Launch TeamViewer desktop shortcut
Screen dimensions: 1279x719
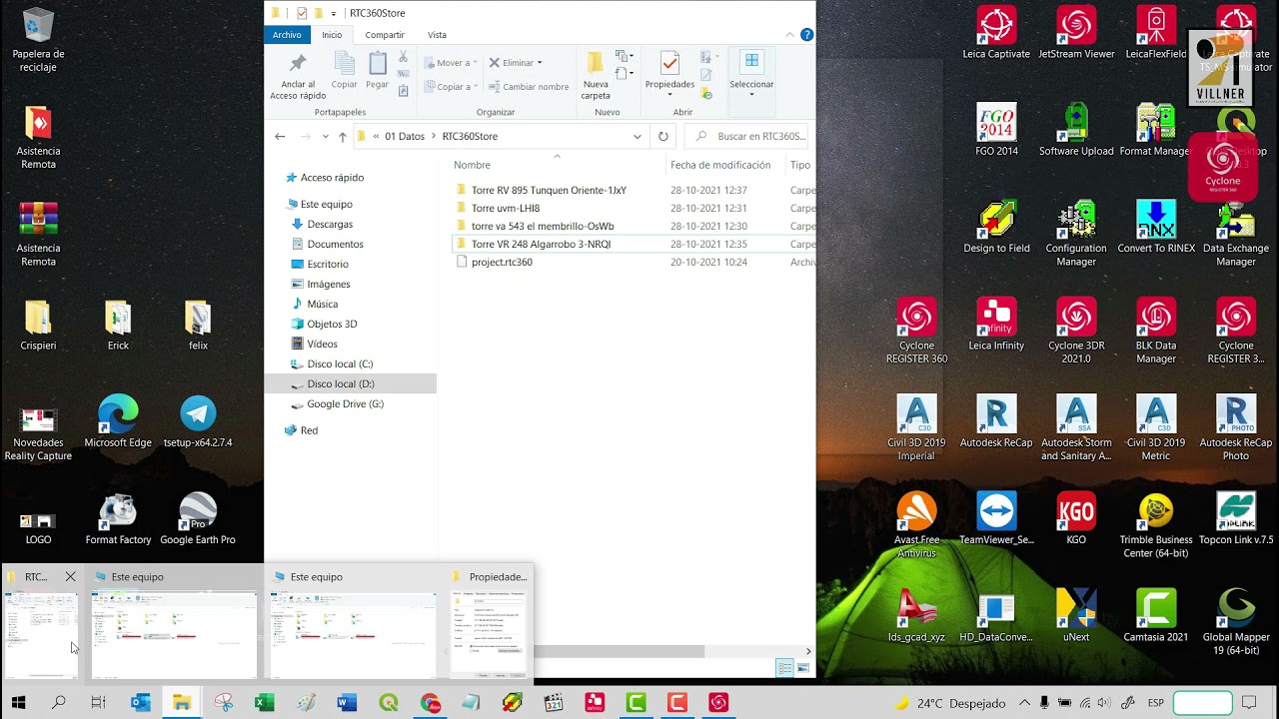[x=996, y=519]
